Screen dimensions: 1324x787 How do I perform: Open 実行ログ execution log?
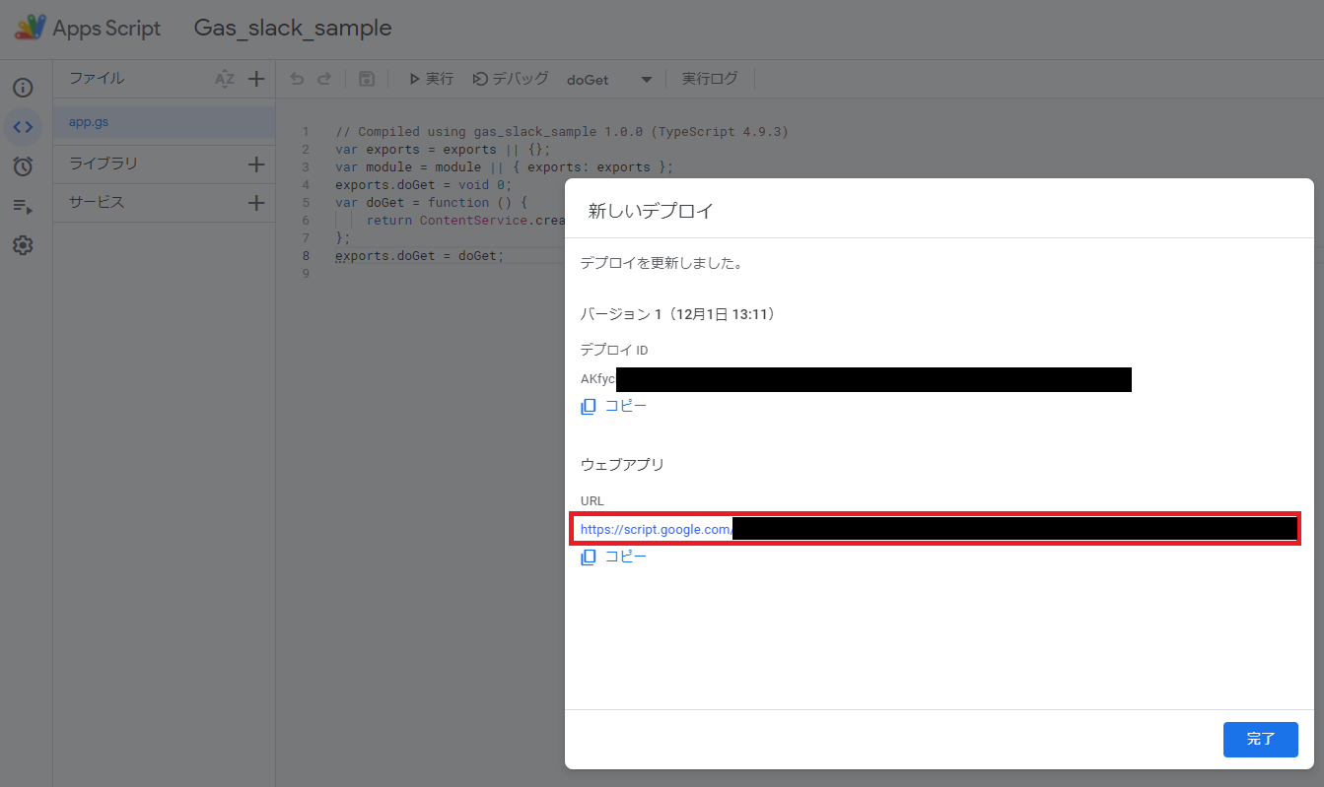click(x=710, y=79)
